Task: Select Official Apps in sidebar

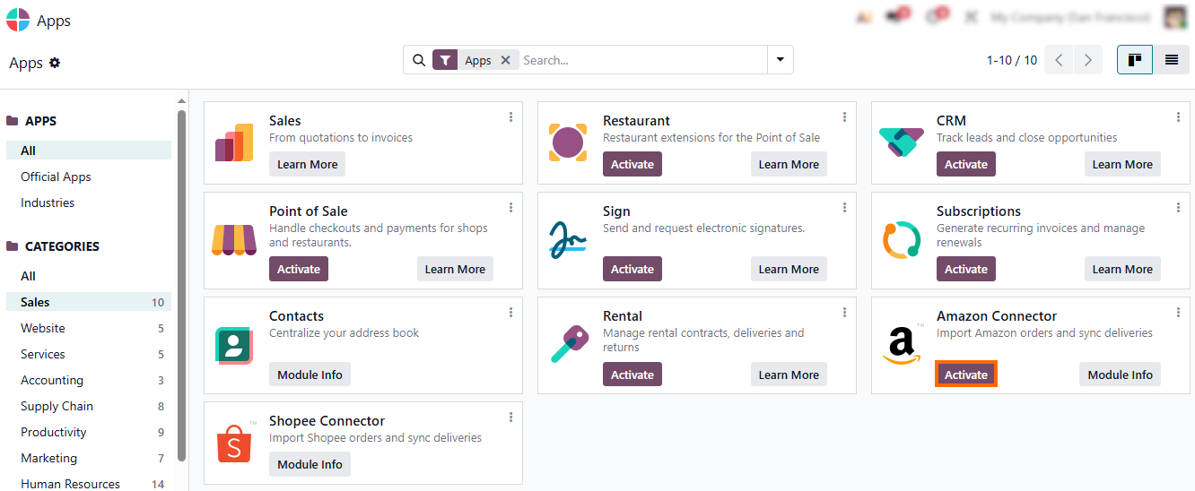Action: tap(56, 177)
